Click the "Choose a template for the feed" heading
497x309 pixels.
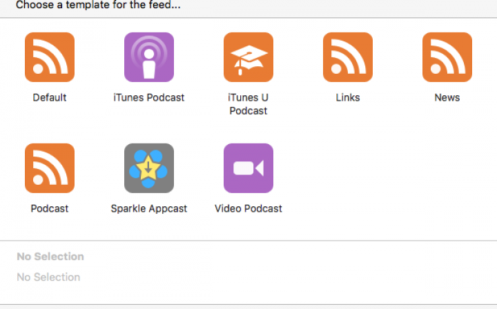click(98, 5)
